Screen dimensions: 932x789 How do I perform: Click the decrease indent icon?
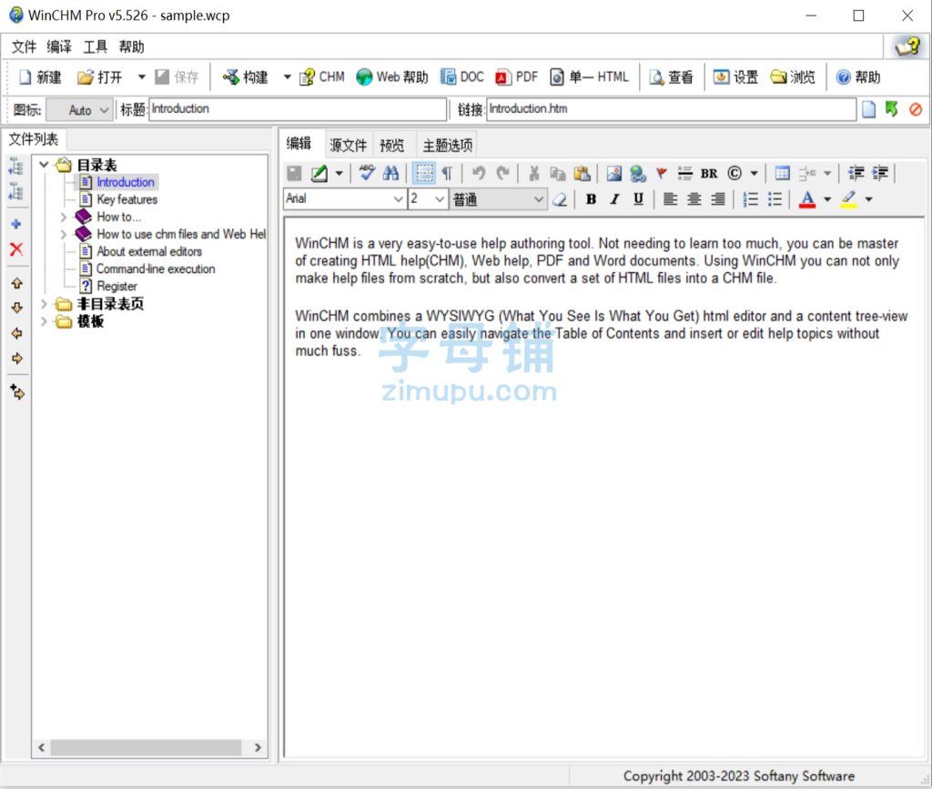click(856, 173)
